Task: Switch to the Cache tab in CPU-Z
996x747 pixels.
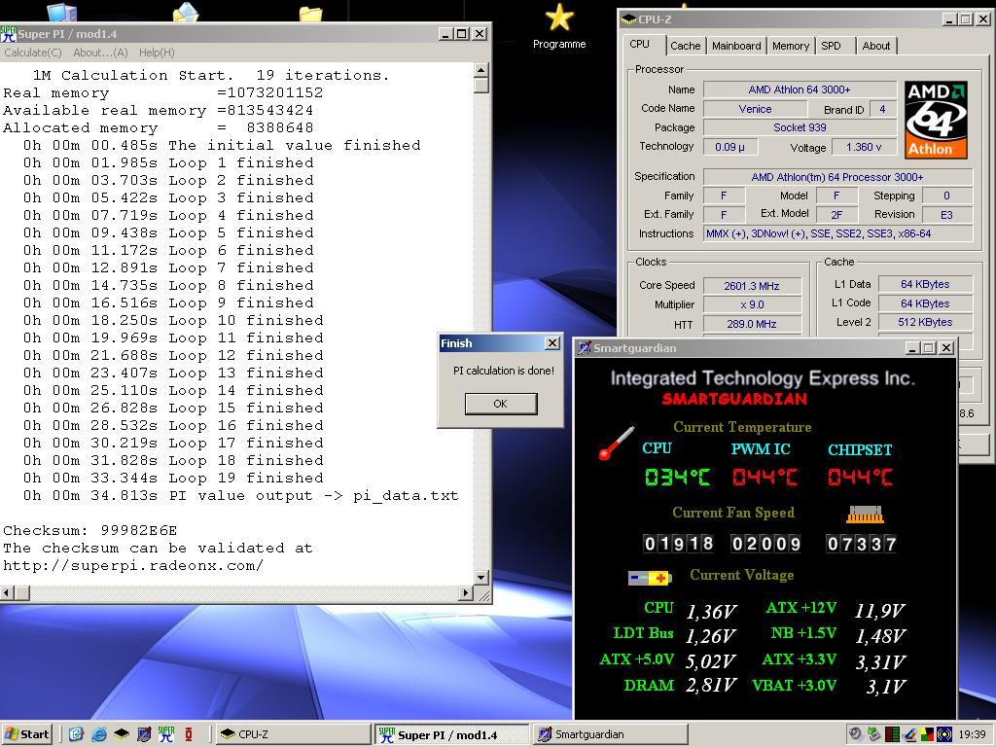Action: tap(686, 46)
